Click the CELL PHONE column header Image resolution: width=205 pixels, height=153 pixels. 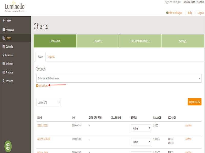pyautogui.click(x=116, y=118)
